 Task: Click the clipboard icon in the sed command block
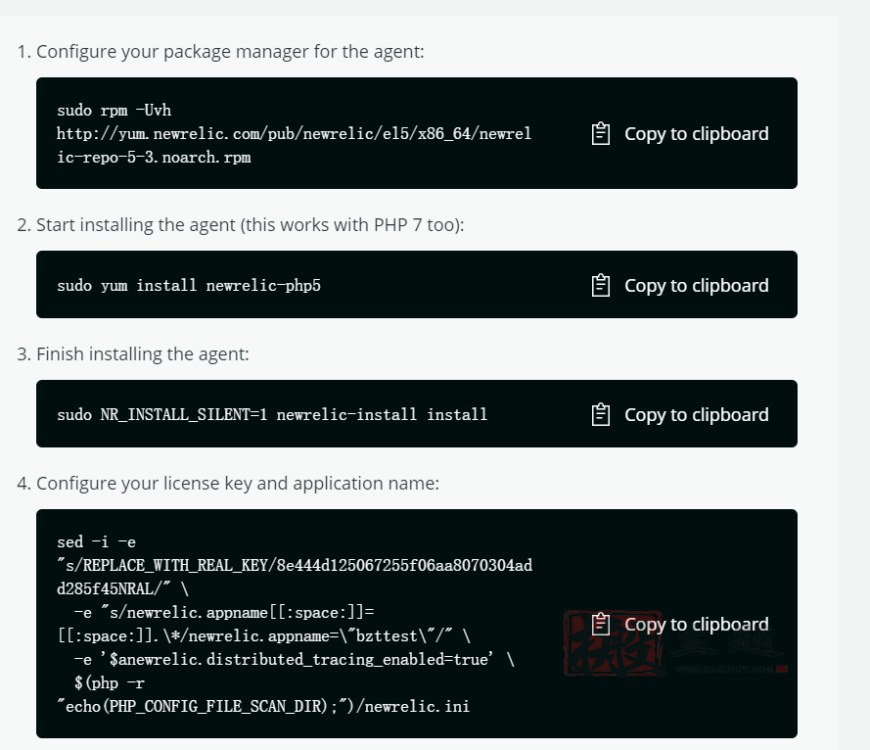(x=600, y=624)
